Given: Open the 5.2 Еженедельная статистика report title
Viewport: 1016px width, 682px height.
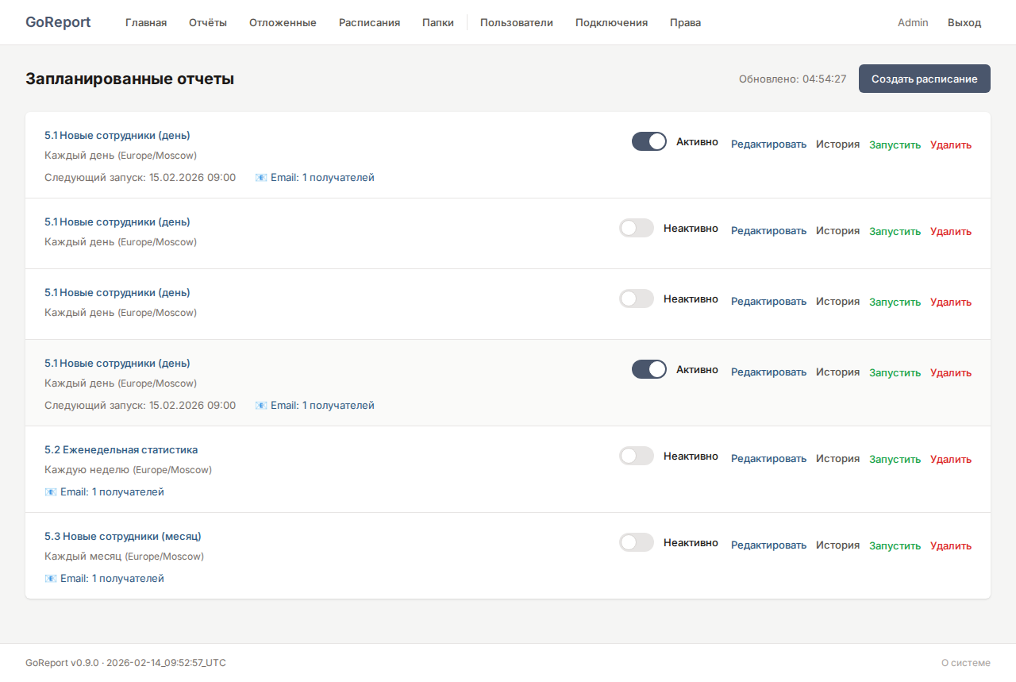Looking at the screenshot, I should 121,450.
